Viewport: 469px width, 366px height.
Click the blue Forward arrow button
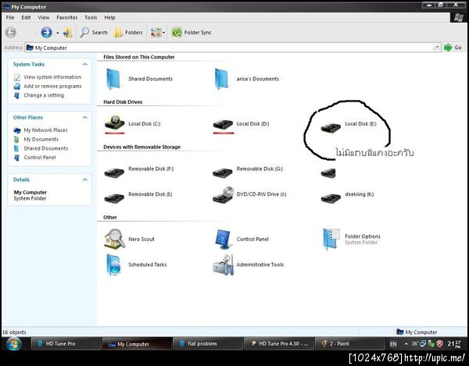pos(46,32)
